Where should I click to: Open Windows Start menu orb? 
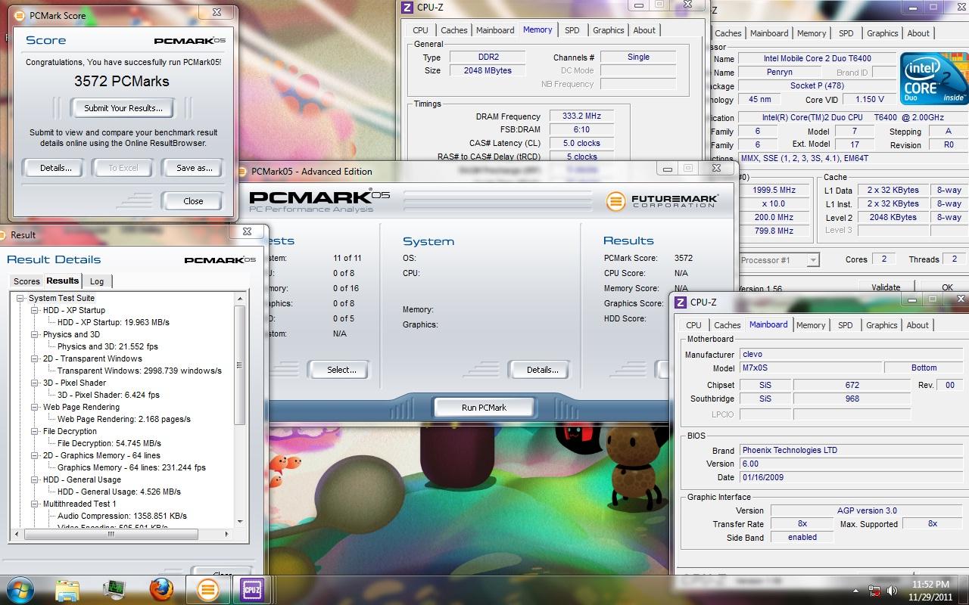tap(19, 589)
